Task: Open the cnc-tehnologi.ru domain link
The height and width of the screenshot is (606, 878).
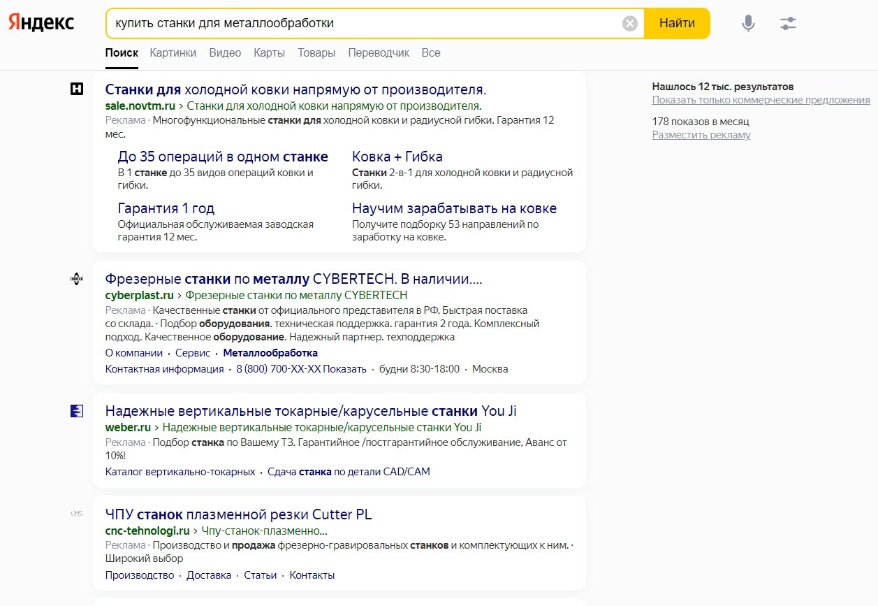Action: 147,531
